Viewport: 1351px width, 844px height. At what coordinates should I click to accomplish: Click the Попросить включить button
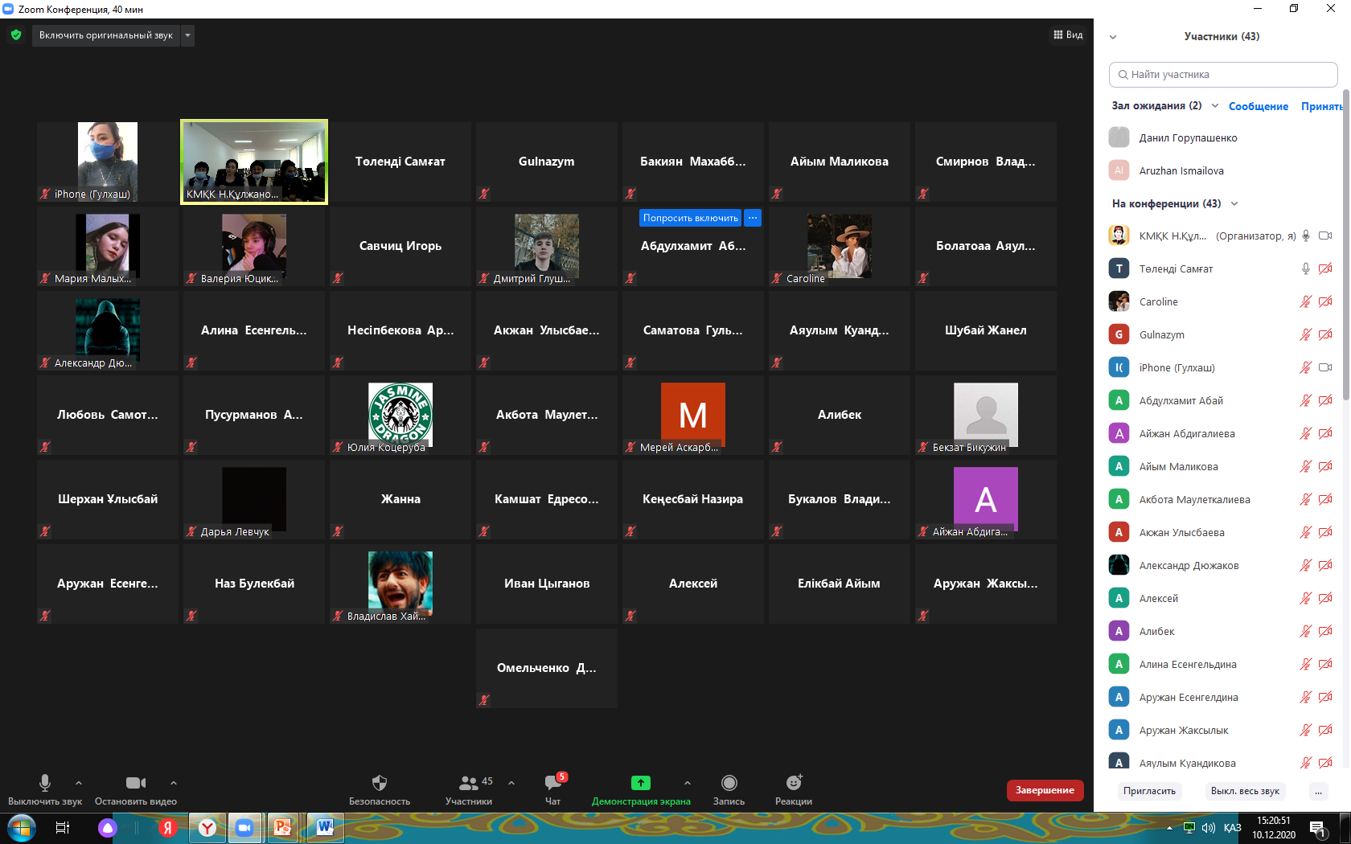point(690,218)
